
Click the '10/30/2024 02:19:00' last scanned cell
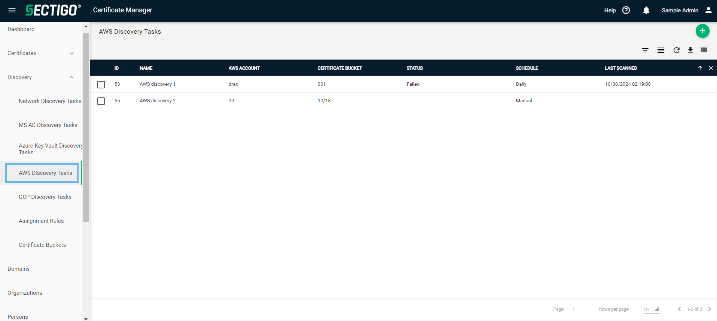(628, 84)
